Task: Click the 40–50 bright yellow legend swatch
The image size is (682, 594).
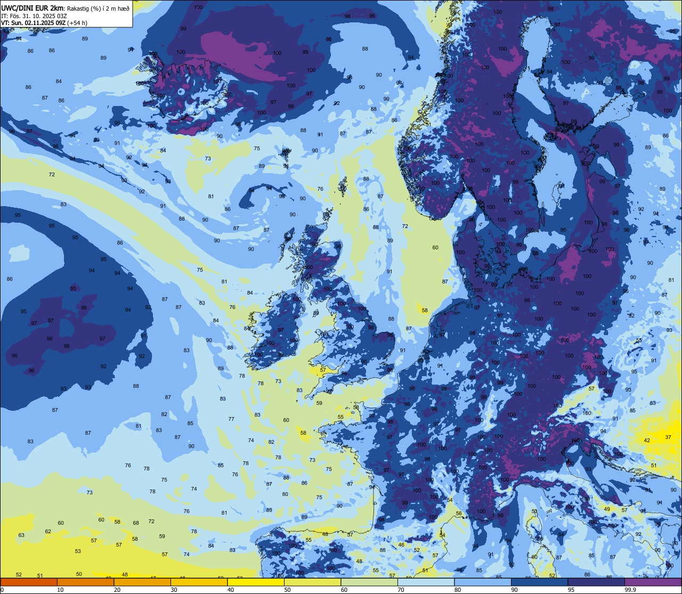Action: 256,582
